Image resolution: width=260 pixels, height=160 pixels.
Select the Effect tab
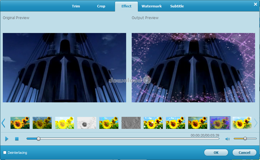[x=126, y=6]
